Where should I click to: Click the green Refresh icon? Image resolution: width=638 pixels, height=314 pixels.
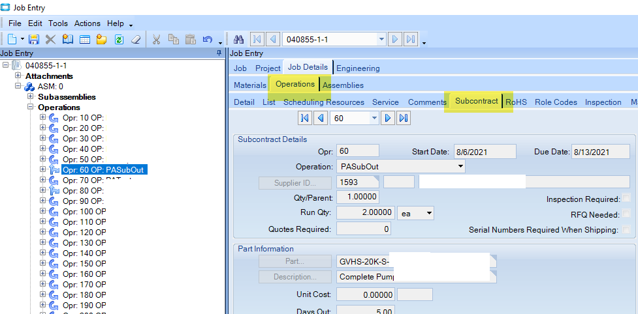119,39
